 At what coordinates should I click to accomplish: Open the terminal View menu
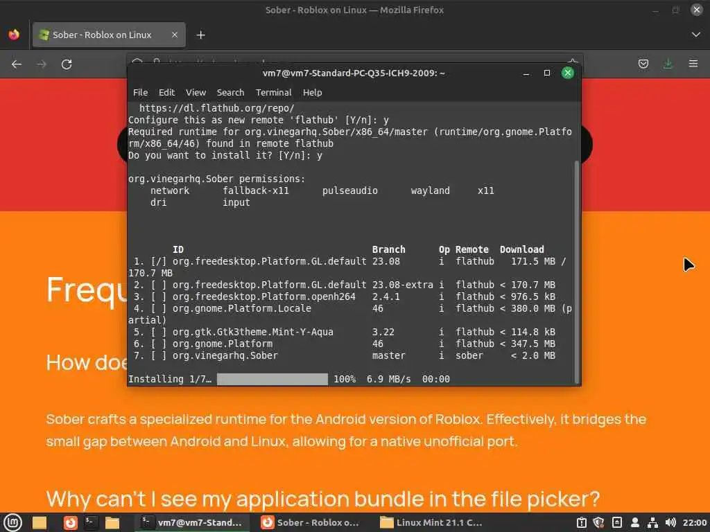coord(196,92)
